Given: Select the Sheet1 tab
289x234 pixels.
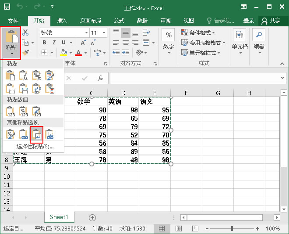Looking at the screenshot, I should tap(59, 217).
